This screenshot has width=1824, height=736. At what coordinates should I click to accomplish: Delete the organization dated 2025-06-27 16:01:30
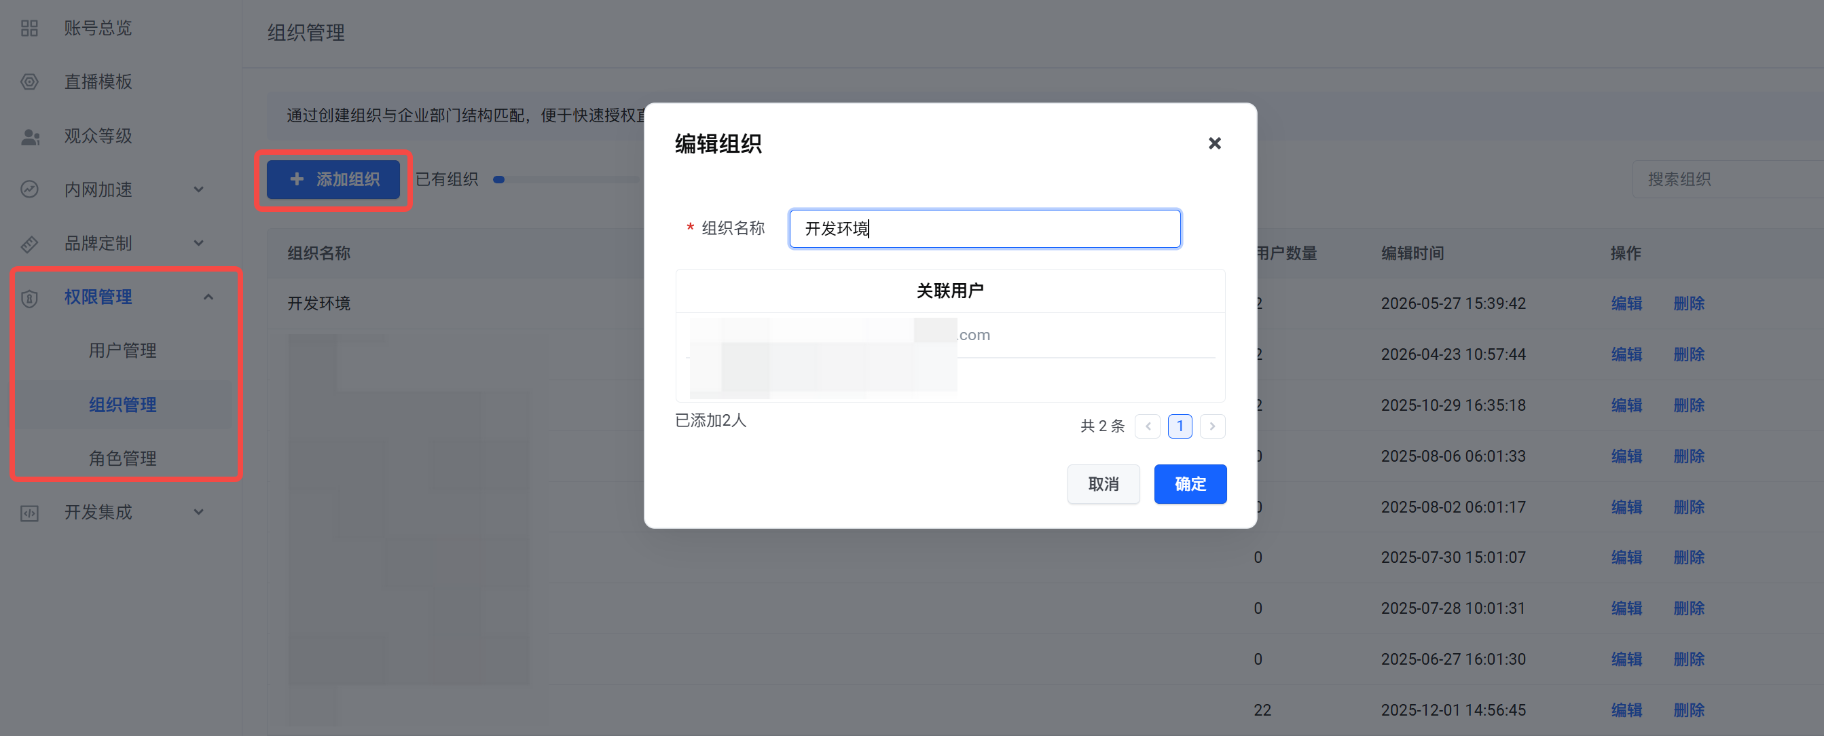click(x=1689, y=659)
